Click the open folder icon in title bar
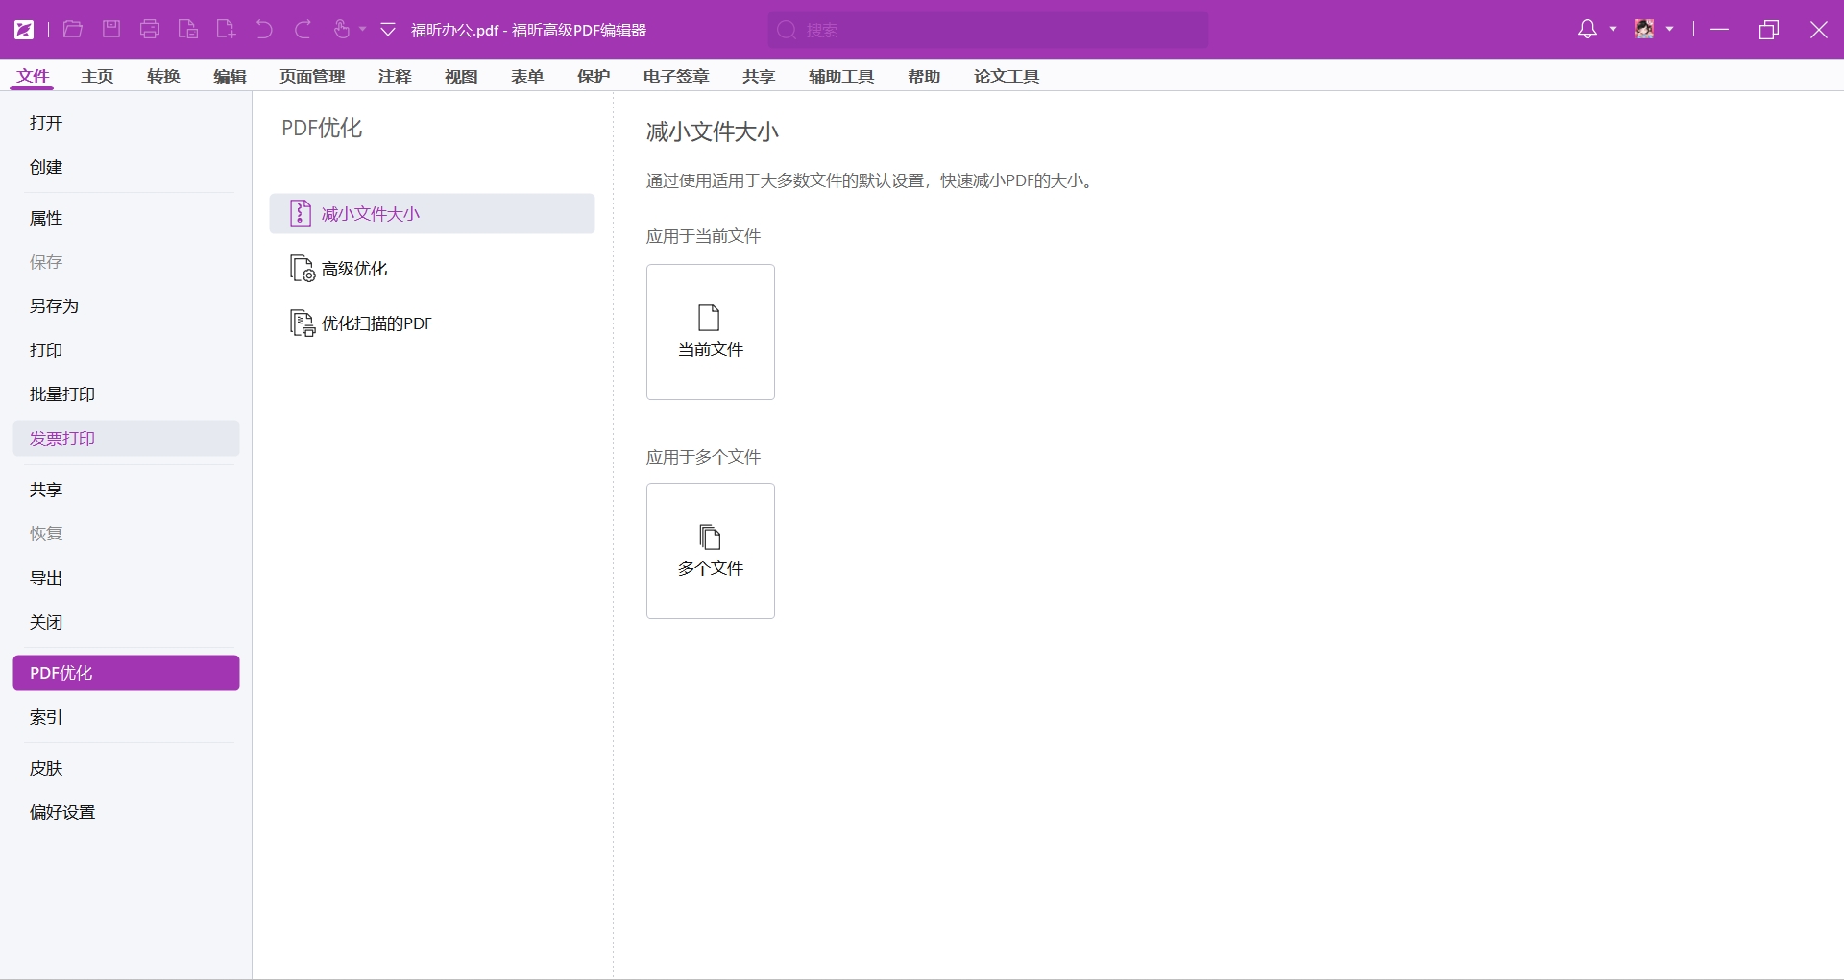The image size is (1844, 980). click(x=73, y=30)
